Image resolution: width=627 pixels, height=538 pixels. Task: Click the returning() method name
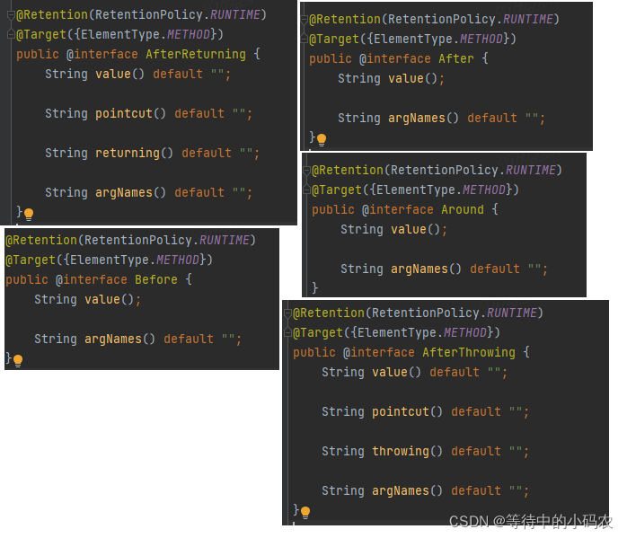click(134, 153)
